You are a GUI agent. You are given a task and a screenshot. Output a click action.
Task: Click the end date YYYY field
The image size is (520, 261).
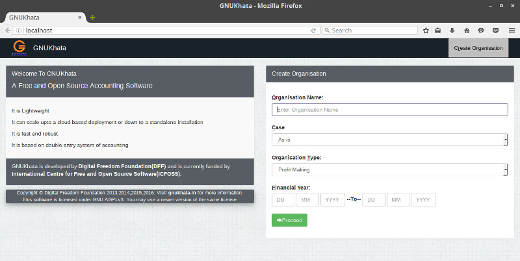(424, 200)
